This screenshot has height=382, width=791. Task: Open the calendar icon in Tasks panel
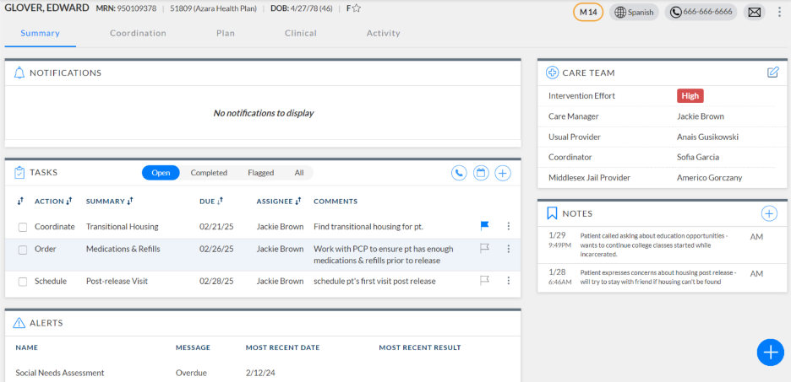click(x=481, y=173)
